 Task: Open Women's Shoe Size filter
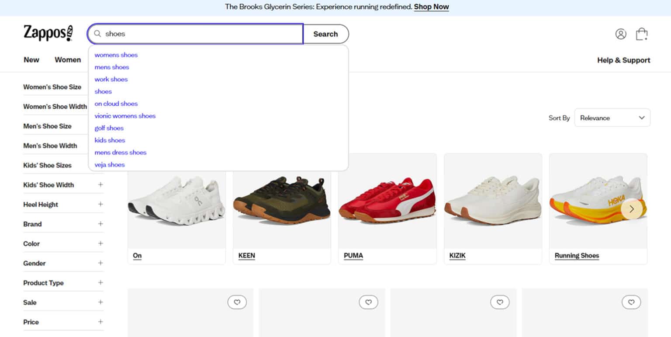[52, 87]
